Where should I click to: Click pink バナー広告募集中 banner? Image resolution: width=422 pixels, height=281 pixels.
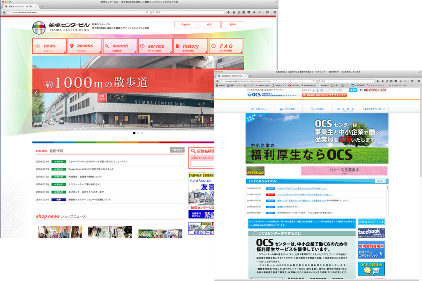344,170
